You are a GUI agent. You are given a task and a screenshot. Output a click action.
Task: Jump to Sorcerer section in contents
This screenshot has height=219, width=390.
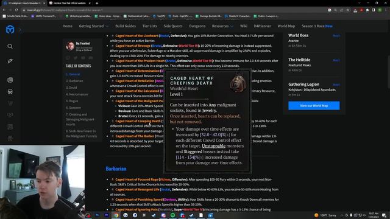(x=73, y=108)
